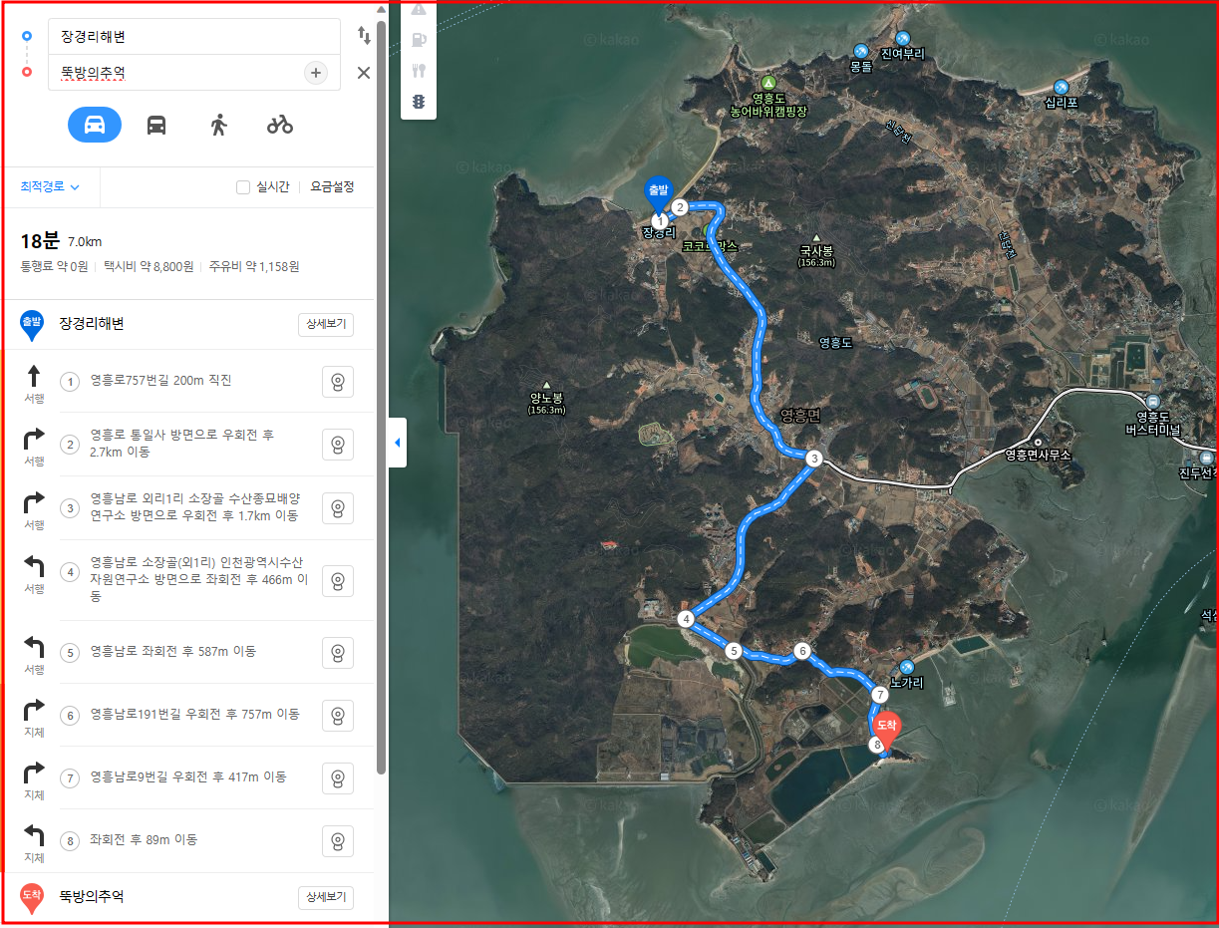This screenshot has height=928, width=1219.
Task: Clear the route with X button
Action: coord(364,73)
